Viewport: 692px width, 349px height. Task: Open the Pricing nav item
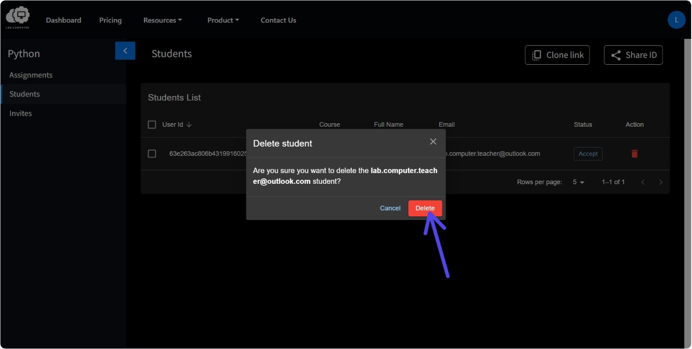coord(110,20)
